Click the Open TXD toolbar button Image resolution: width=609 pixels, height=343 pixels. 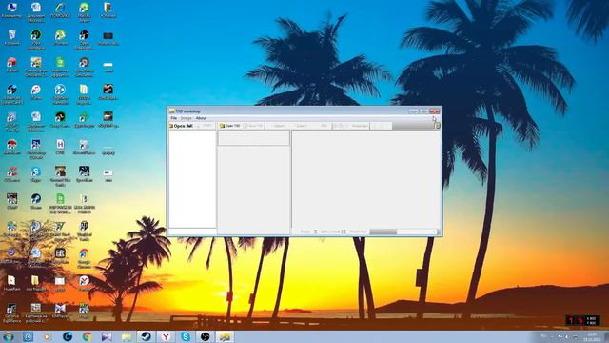(229, 126)
